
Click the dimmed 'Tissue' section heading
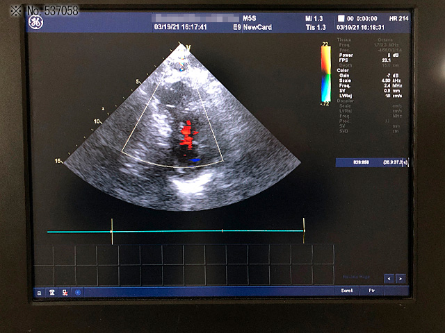click(344, 40)
